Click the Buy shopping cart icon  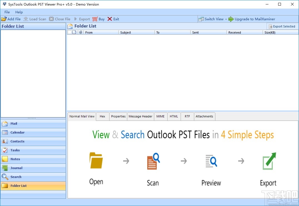point(95,19)
